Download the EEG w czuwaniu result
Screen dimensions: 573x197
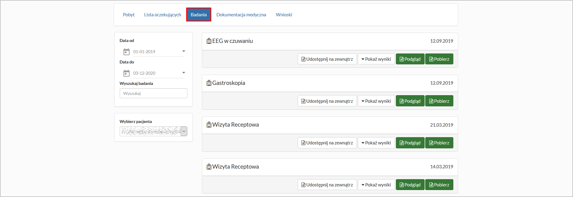(439, 59)
